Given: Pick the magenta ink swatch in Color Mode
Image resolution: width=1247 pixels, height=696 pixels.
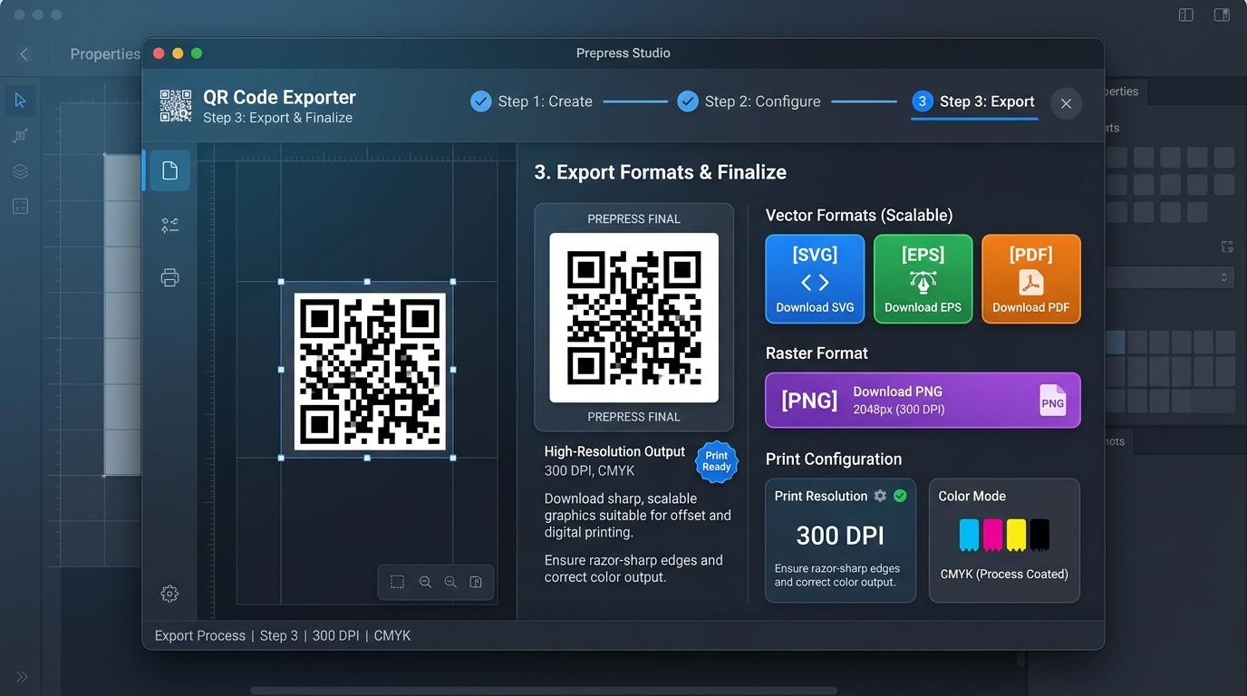Looking at the screenshot, I should [992, 535].
